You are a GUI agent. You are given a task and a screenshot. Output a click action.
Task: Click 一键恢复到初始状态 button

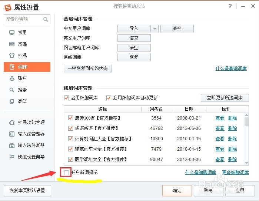[x=88, y=68]
